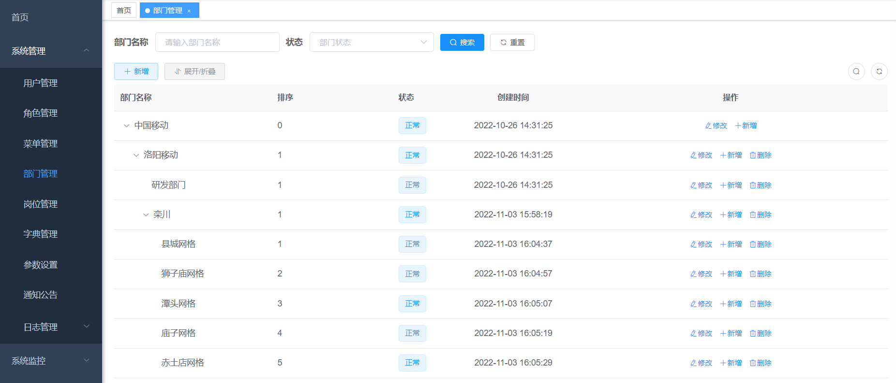Click 新增 in the 庙子网格 row
Viewport: 896px width, 383px height.
(731, 333)
